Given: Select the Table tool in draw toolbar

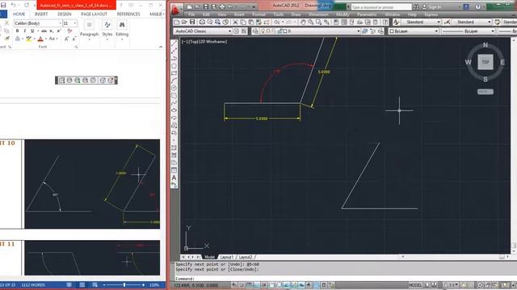Looking at the screenshot, I should coord(174,170).
